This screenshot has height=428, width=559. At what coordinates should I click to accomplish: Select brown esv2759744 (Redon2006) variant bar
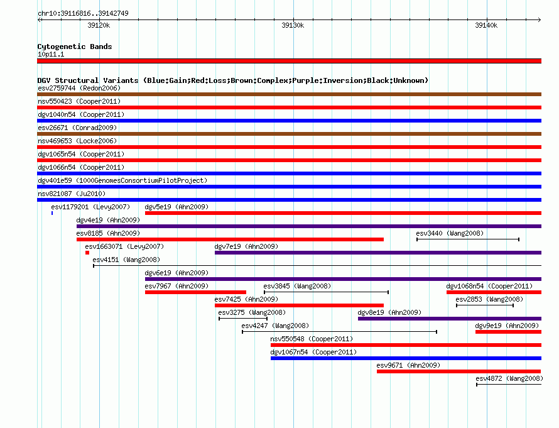(x=289, y=94)
